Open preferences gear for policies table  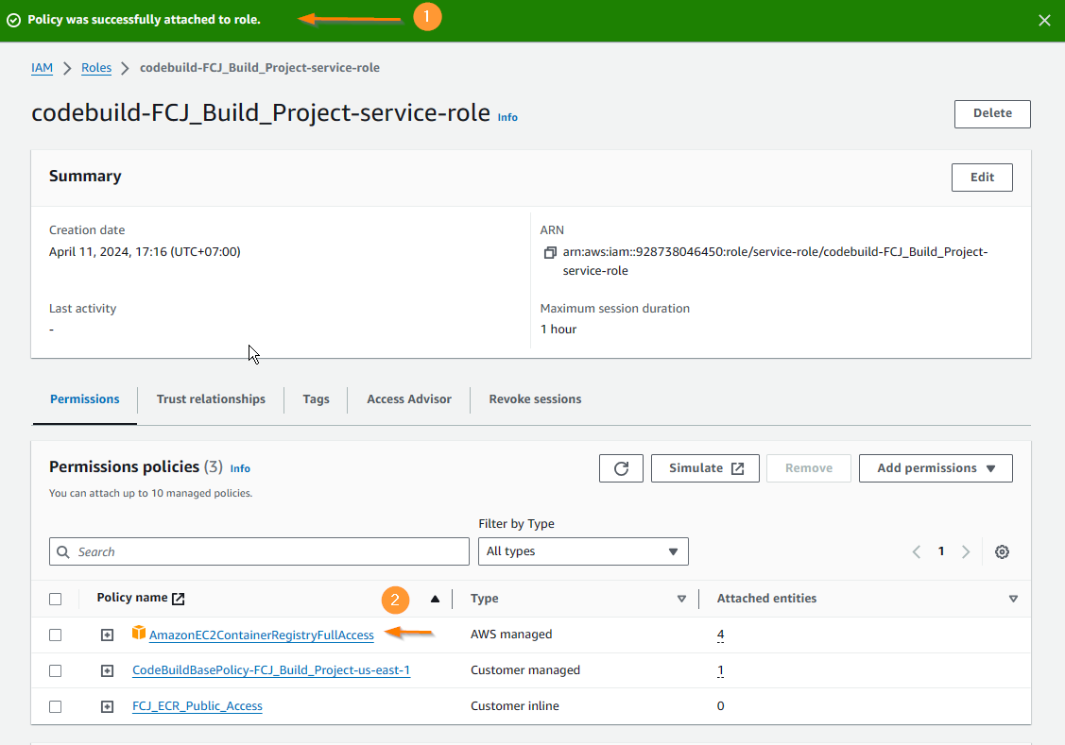(x=1002, y=551)
